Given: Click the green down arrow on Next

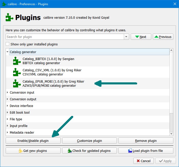Looking at the screenshot, I should [x=137, y=37].
